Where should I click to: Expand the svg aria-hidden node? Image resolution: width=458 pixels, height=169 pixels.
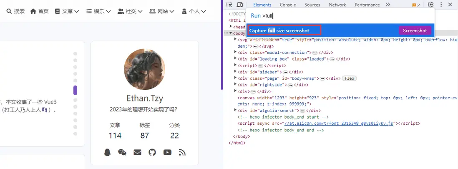point(235,39)
